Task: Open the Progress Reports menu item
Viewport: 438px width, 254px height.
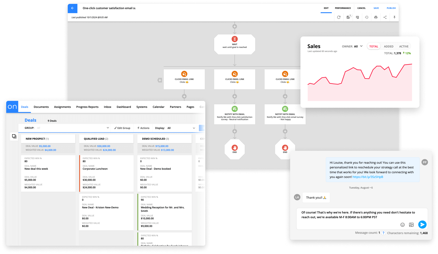Action: click(87, 107)
